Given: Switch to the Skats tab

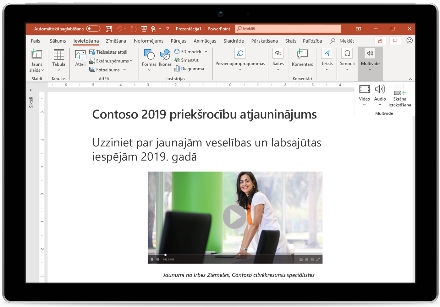Looking at the screenshot, I should (x=291, y=41).
